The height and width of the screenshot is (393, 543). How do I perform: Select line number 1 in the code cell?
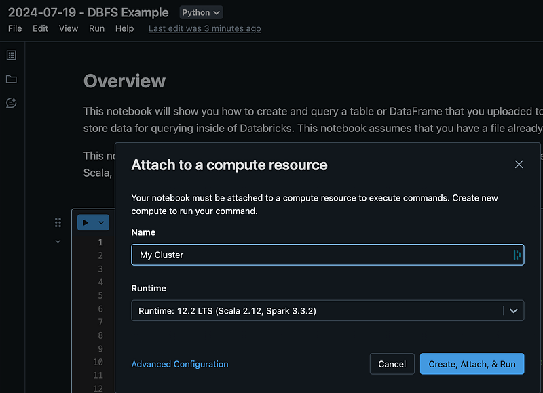click(100, 243)
